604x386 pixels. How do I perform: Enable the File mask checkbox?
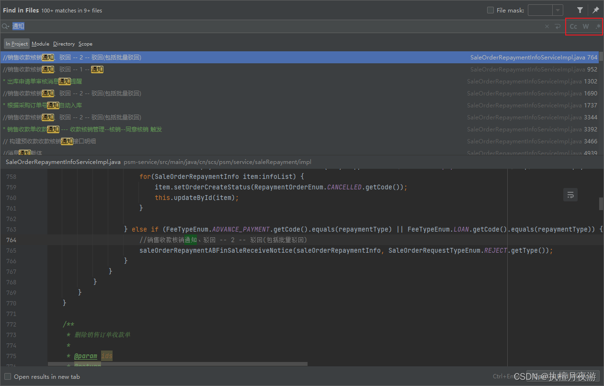pyautogui.click(x=490, y=10)
